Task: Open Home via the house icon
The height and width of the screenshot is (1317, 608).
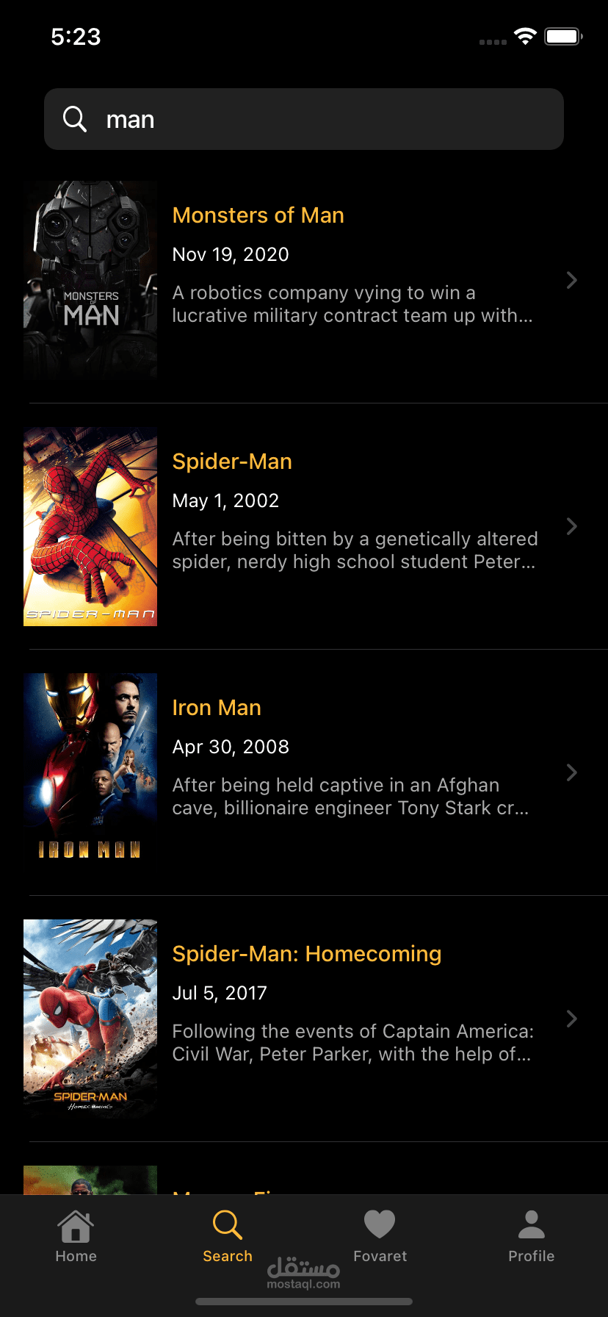Action: click(76, 1225)
